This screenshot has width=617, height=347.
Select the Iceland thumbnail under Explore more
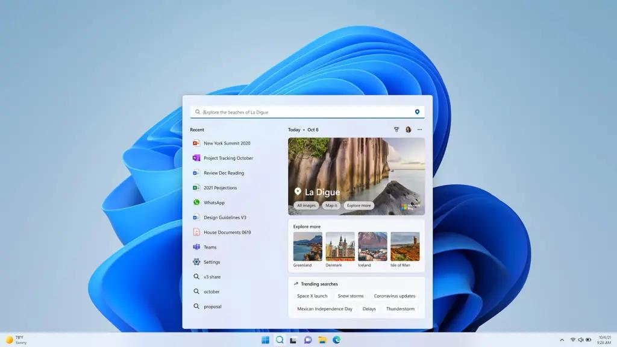(x=371, y=245)
